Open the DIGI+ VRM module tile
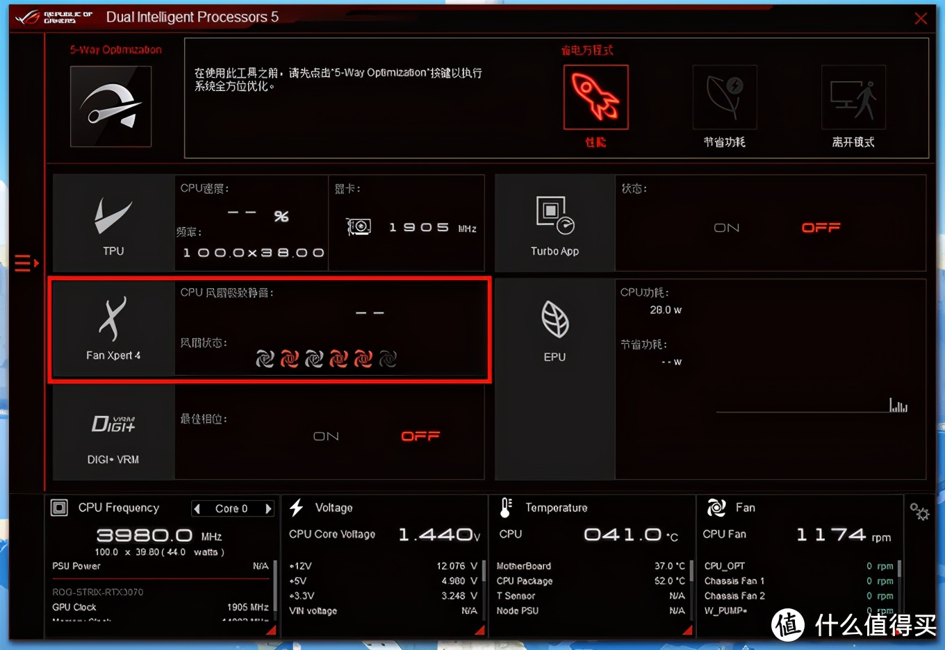The height and width of the screenshot is (650, 945). pyautogui.click(x=113, y=433)
